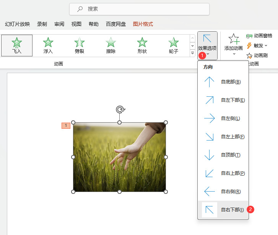Viewport: 278px width, 235px height.
Task: Select the 飞入 (Fly In) animation
Action: [x=17, y=46]
